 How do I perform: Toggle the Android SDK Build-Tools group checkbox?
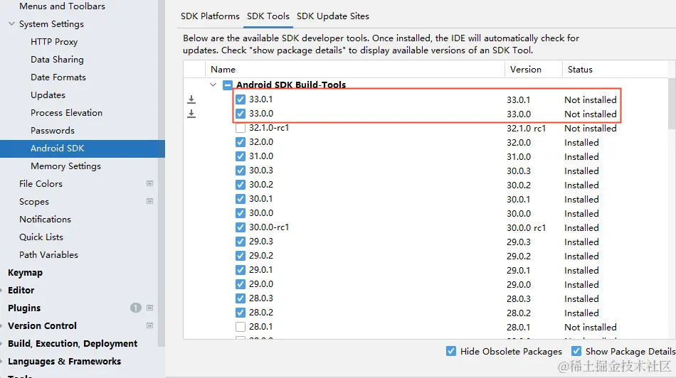(x=228, y=85)
